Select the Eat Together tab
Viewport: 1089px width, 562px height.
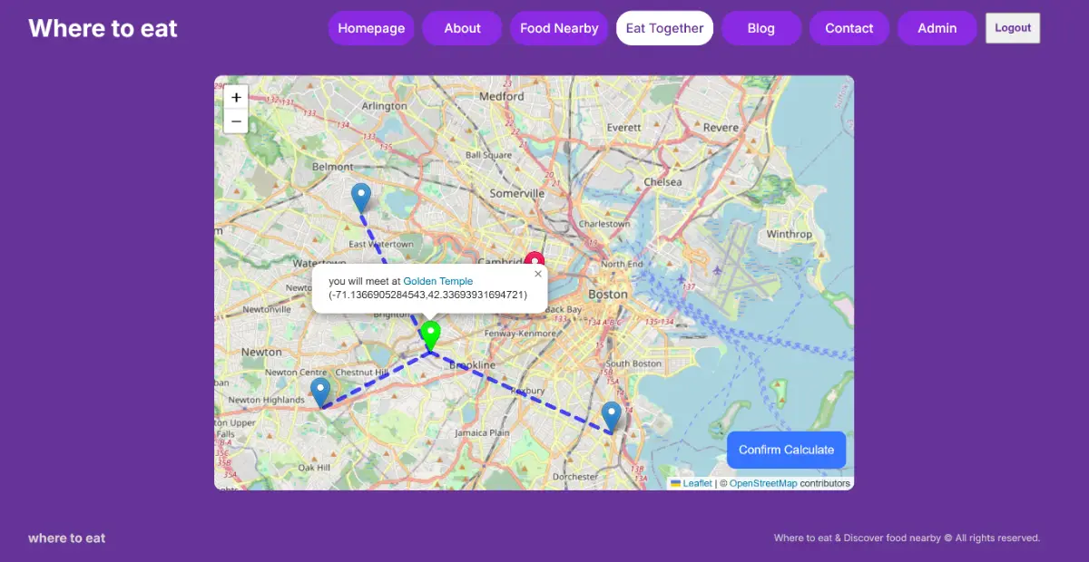(664, 28)
